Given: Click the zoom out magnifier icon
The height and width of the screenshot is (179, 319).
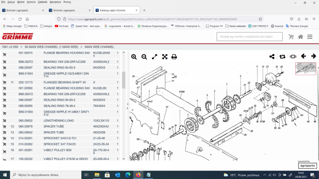Looking at the screenshot, I should [x=144, y=57].
